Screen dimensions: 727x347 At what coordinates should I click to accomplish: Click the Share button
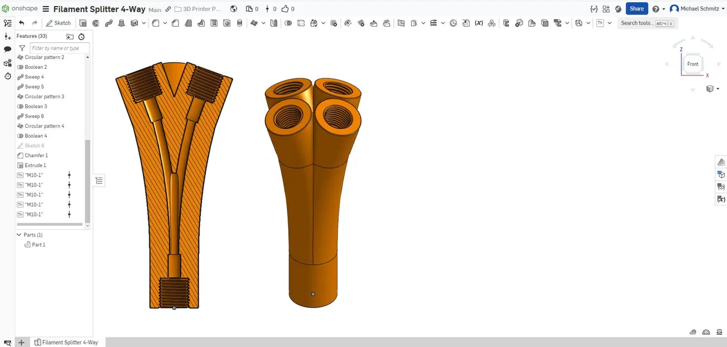636,8
